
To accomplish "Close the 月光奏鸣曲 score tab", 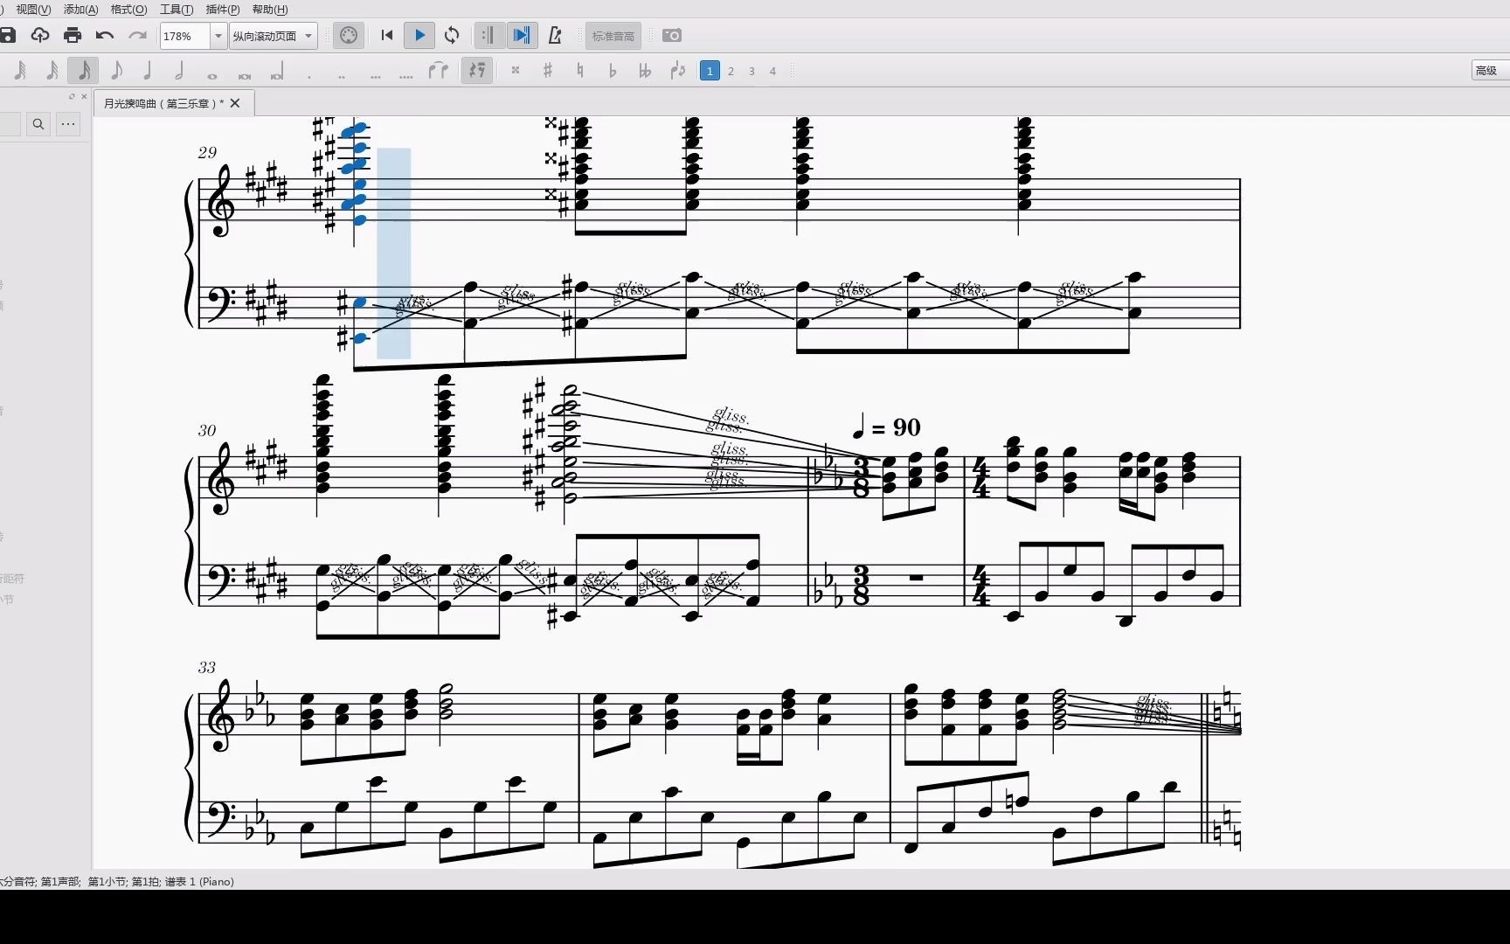I will [x=235, y=103].
